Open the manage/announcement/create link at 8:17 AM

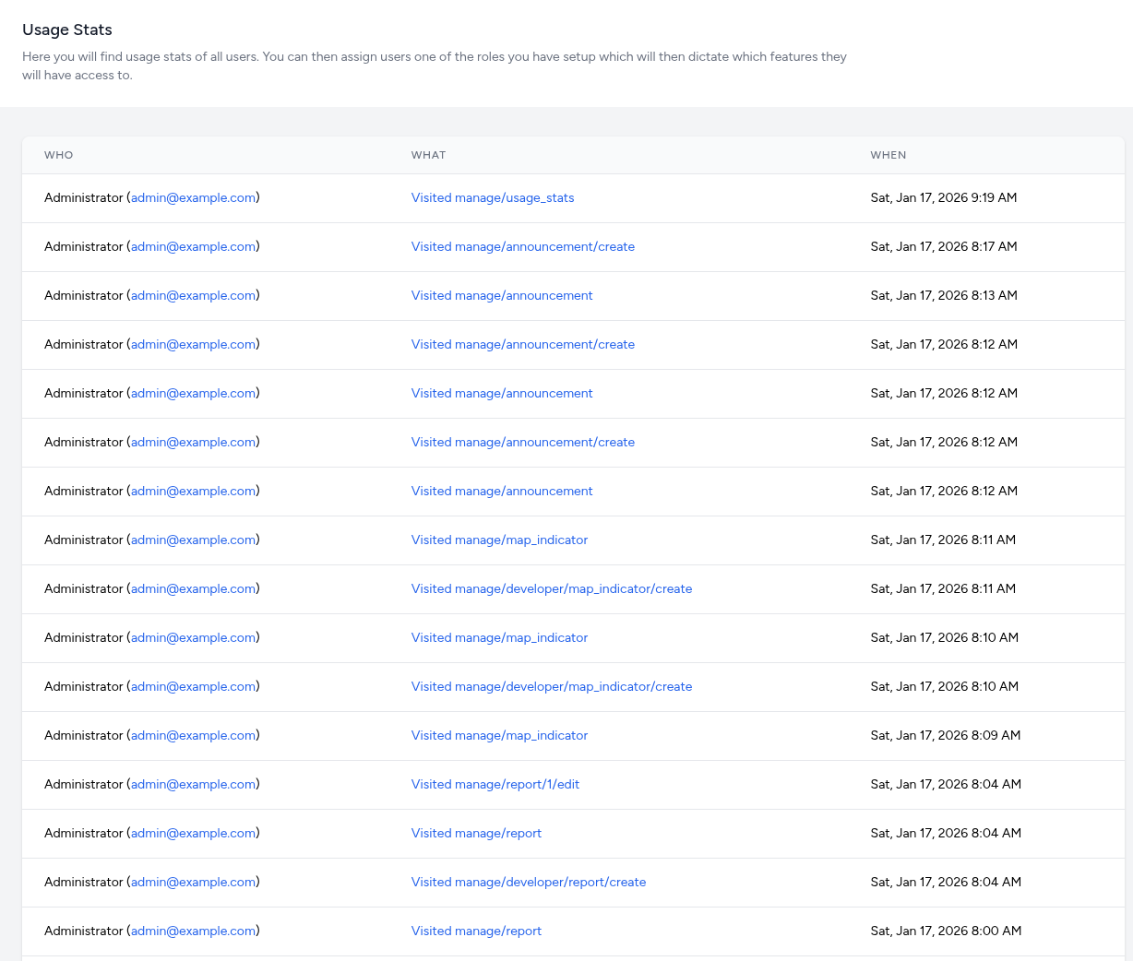tap(522, 246)
